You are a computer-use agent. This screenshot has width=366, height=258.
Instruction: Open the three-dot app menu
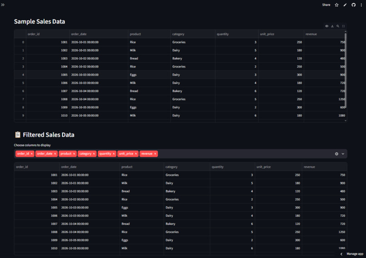[361, 5]
